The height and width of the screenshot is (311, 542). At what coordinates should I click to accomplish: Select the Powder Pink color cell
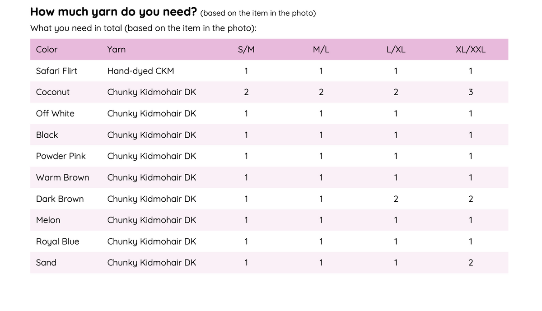pos(61,156)
